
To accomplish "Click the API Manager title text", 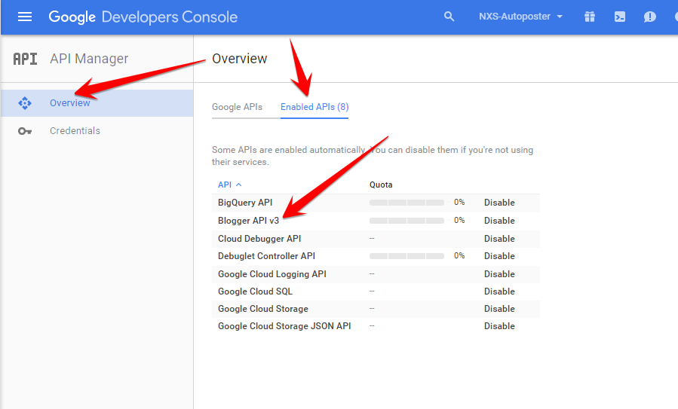I will 89,59.
